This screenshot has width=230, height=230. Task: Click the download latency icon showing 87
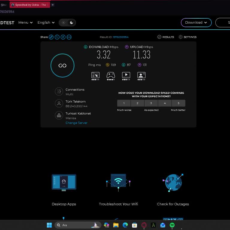(x=123, y=65)
